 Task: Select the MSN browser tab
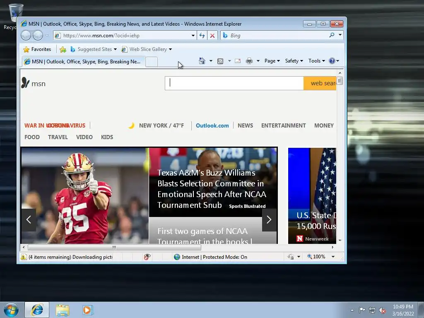click(x=83, y=62)
